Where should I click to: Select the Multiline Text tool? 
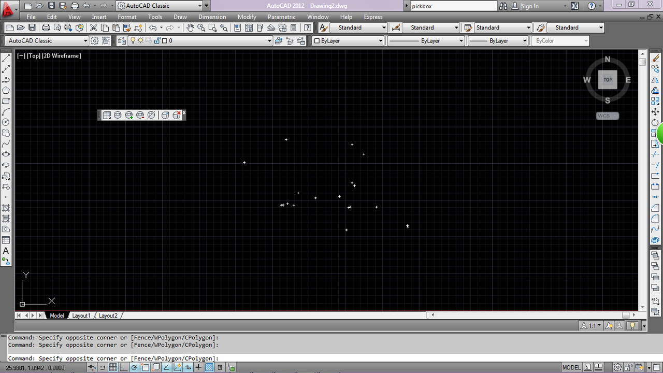(x=6, y=251)
